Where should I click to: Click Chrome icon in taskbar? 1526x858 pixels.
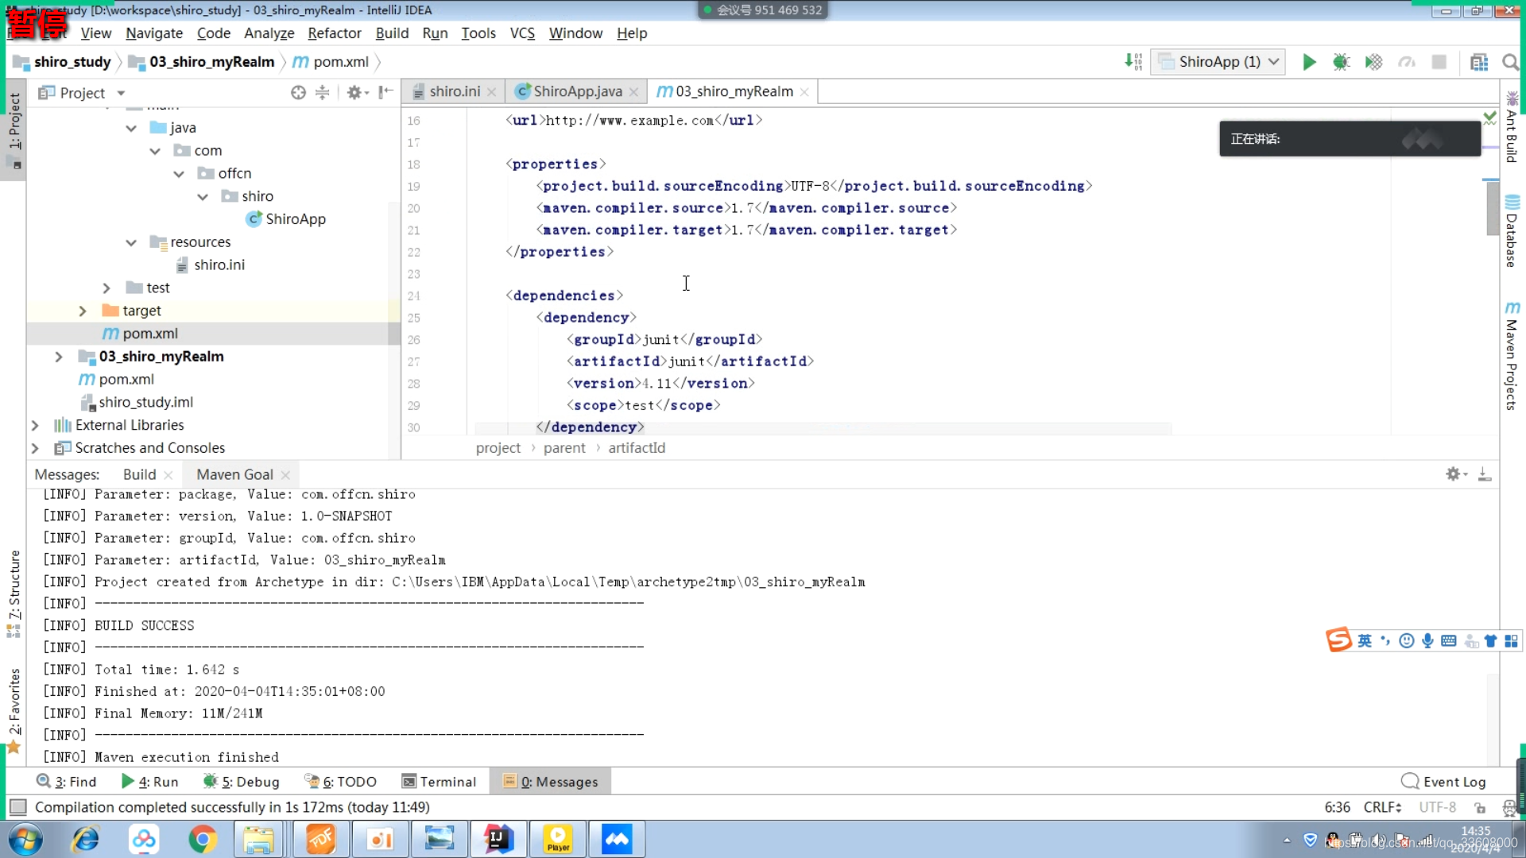tap(202, 839)
